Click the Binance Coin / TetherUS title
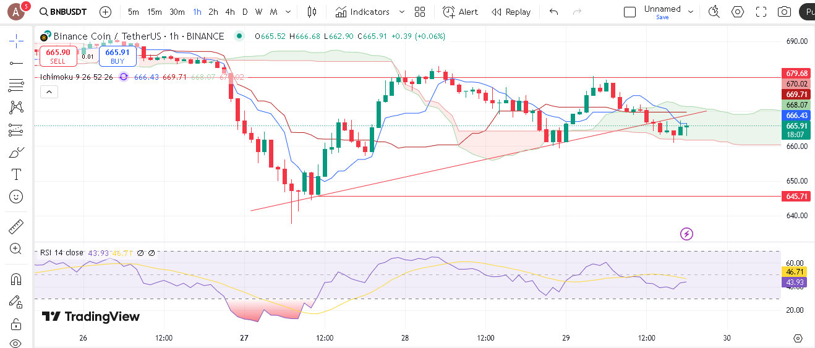Screen dimensions: 815x348 pos(139,36)
